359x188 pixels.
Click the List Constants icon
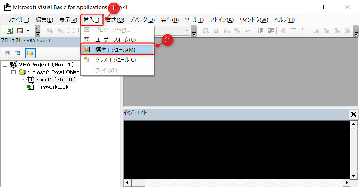(x=217, y=31)
